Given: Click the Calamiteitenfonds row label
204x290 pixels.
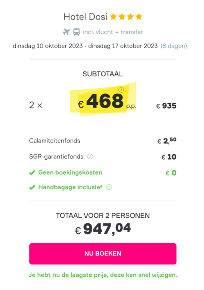Looking at the screenshot, I should (x=55, y=141).
